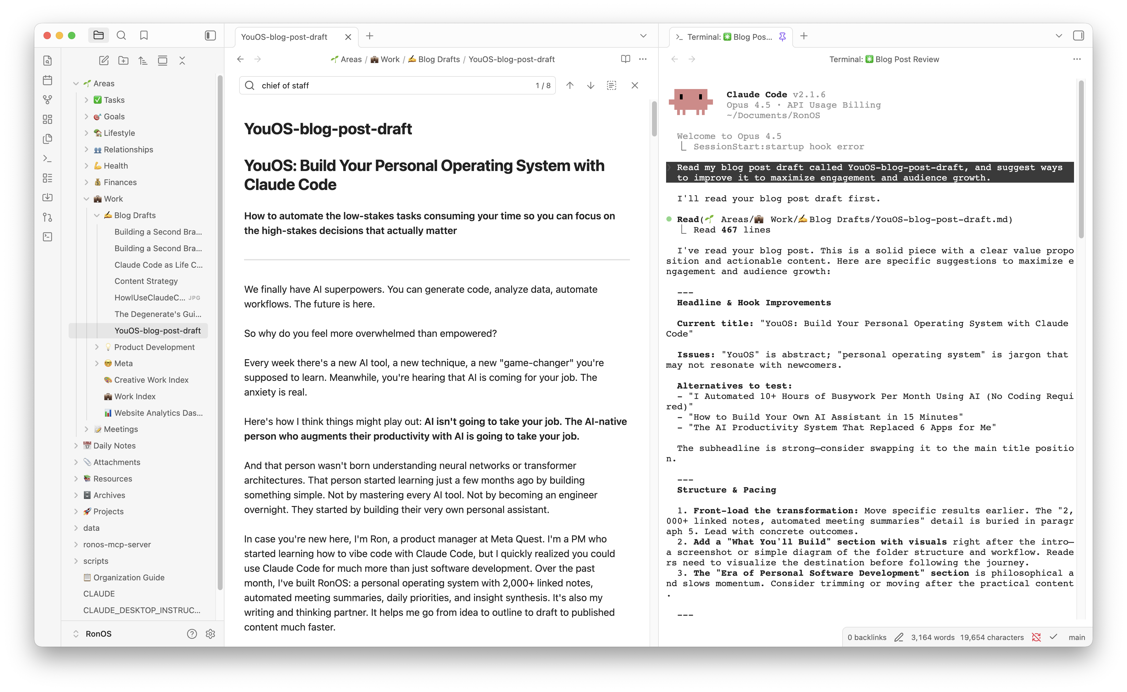This screenshot has width=1127, height=692.
Task: Open the calendar icon in the left ribbon
Action: [47, 80]
